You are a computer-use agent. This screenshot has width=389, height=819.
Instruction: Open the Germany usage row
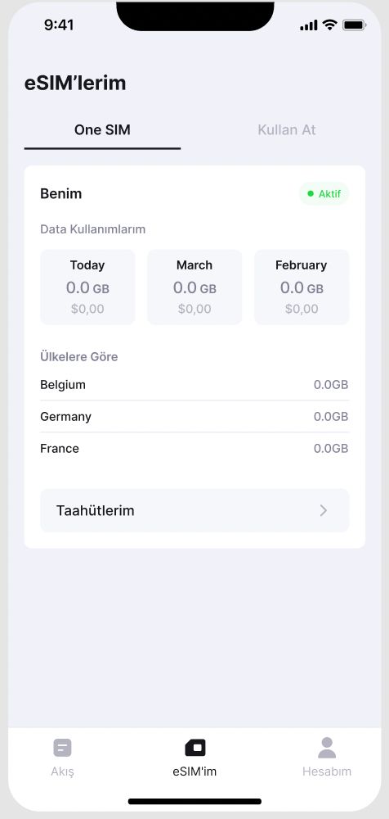point(194,417)
